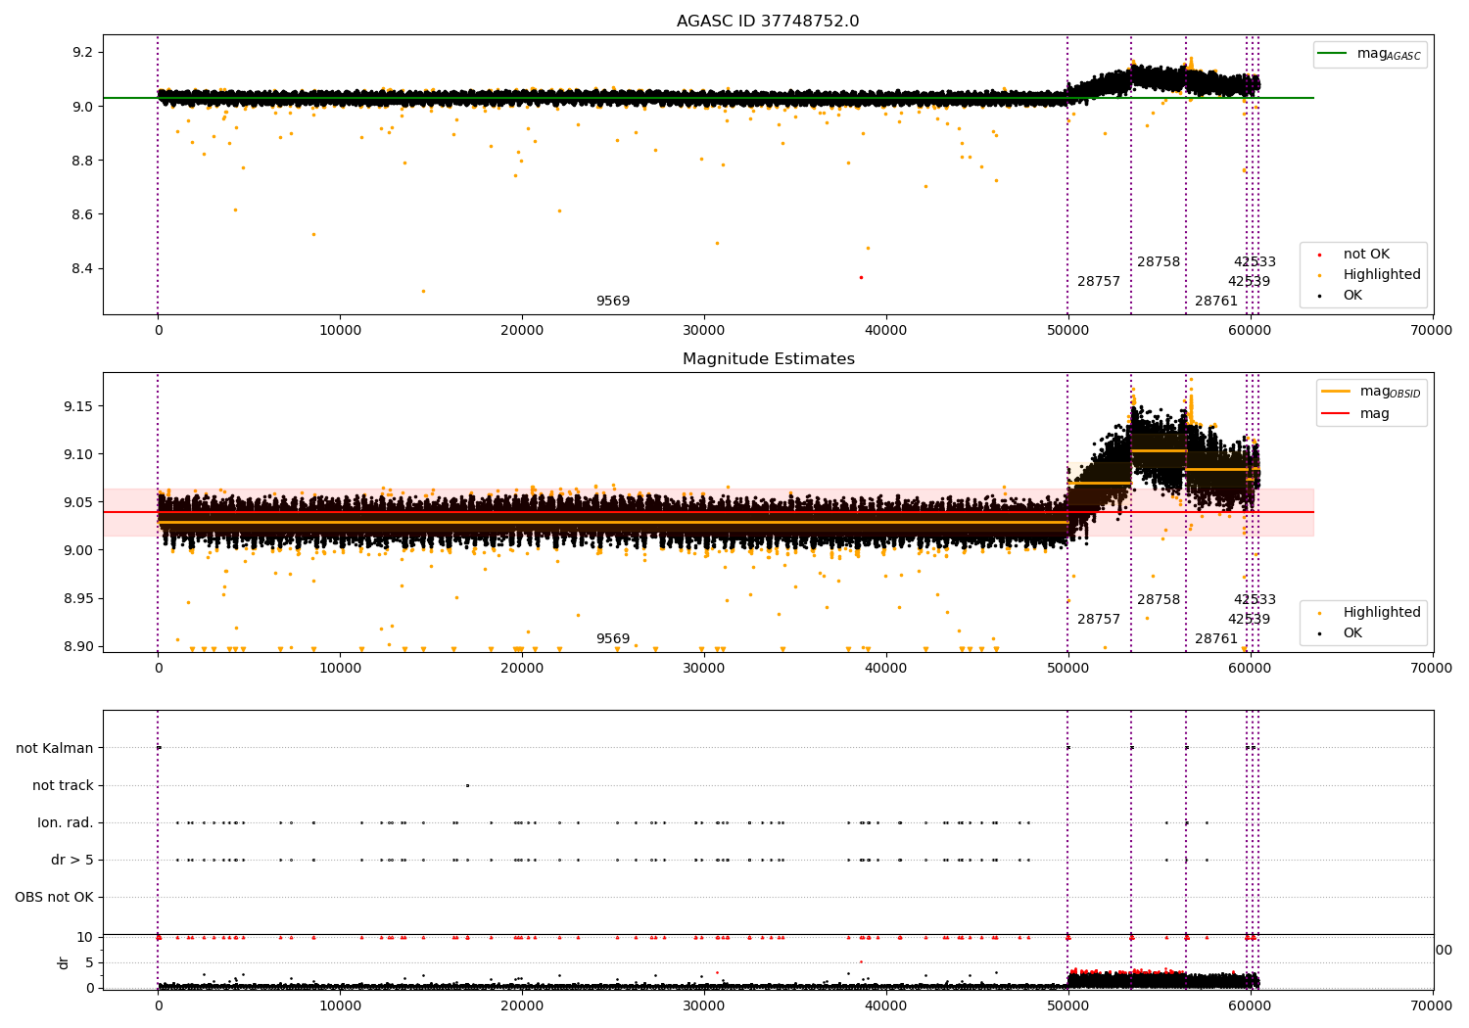The image size is (1469, 1028).
Task: Click the 9.00 y-axis tick label
Action: 79,551
